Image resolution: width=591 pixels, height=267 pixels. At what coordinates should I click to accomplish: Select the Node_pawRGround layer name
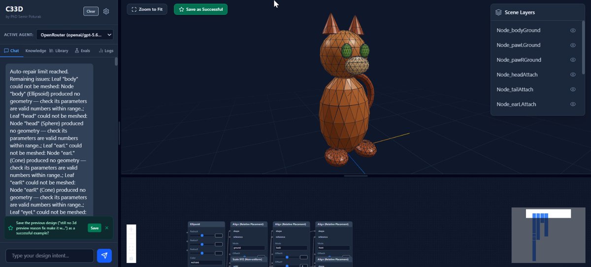click(519, 60)
